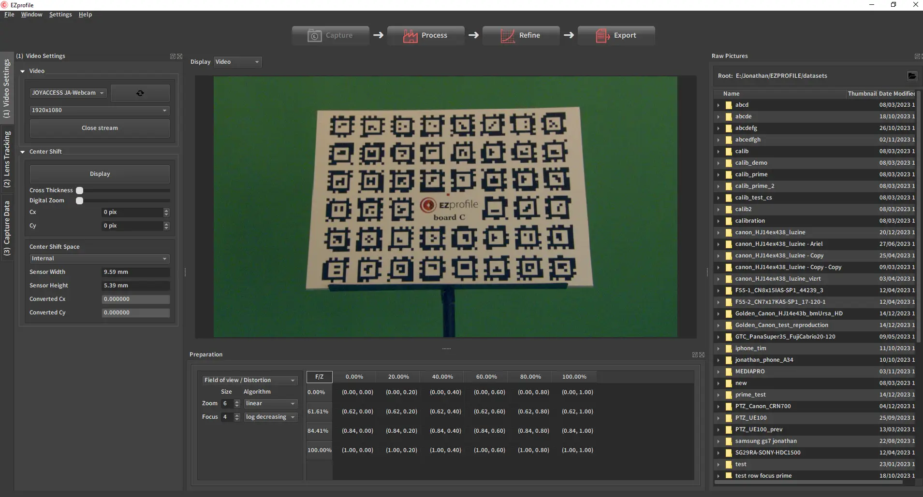Expand the calib_demo folder
Screen dimensions: 923x497
718,163
